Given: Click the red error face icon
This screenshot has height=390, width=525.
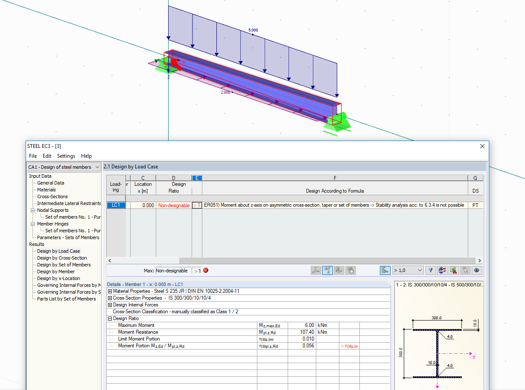Looking at the screenshot, I should [206, 270].
